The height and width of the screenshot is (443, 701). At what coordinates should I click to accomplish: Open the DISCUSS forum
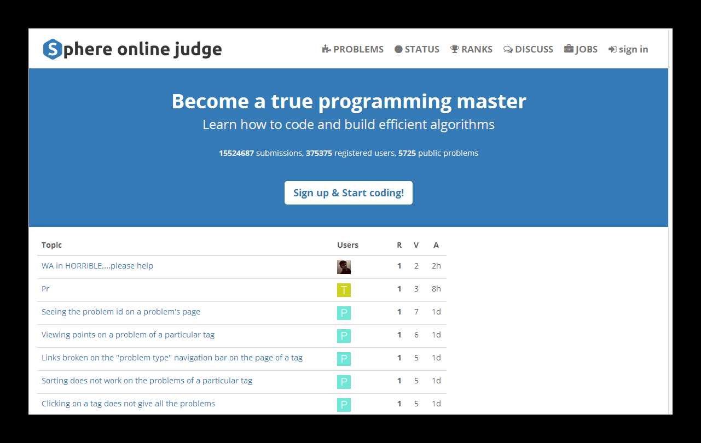tap(528, 49)
